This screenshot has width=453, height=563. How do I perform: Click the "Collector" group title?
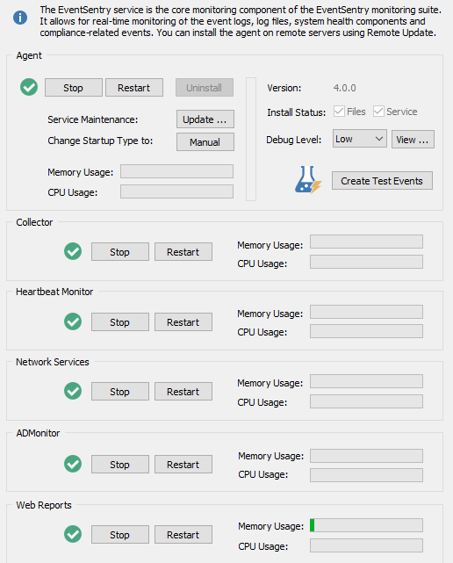tap(34, 222)
